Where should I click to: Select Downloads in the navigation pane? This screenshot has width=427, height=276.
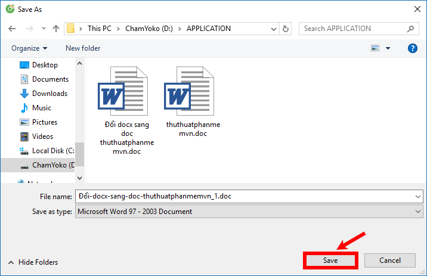coord(50,94)
